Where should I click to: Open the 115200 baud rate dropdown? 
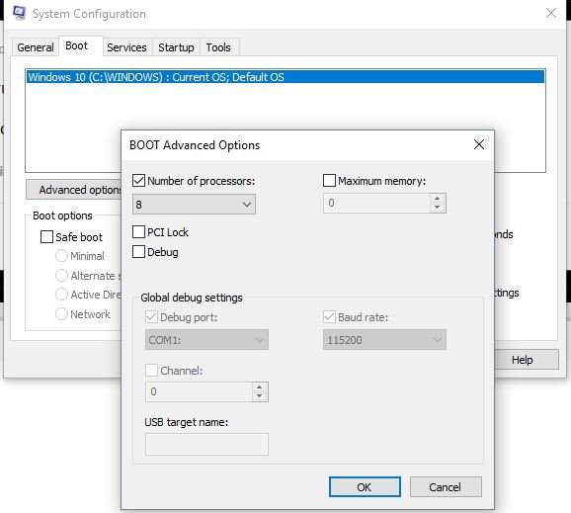coord(384,340)
